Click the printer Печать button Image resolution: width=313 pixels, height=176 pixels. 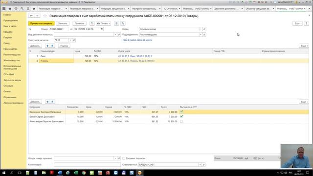[103, 23]
